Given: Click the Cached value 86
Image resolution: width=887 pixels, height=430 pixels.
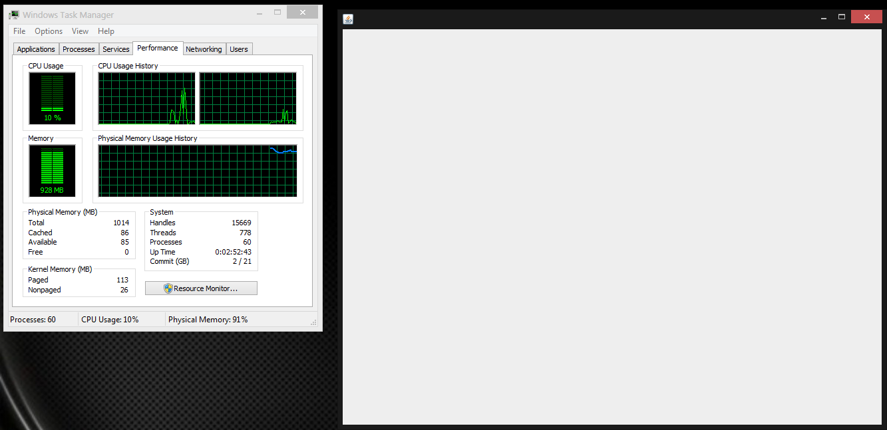Looking at the screenshot, I should tap(125, 233).
